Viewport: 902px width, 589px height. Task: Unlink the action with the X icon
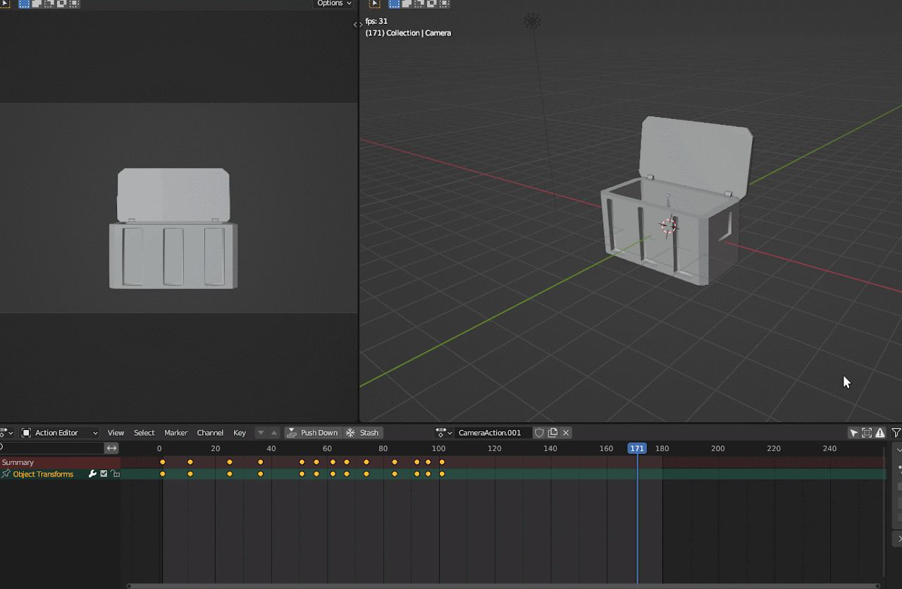(566, 433)
